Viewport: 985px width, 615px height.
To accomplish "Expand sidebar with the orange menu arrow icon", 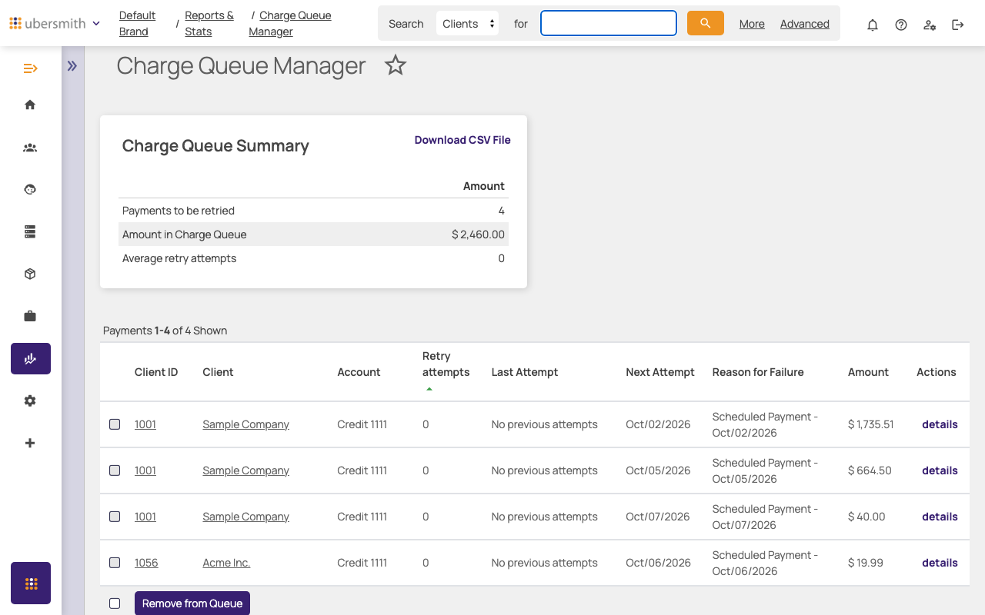I will tap(31, 68).
